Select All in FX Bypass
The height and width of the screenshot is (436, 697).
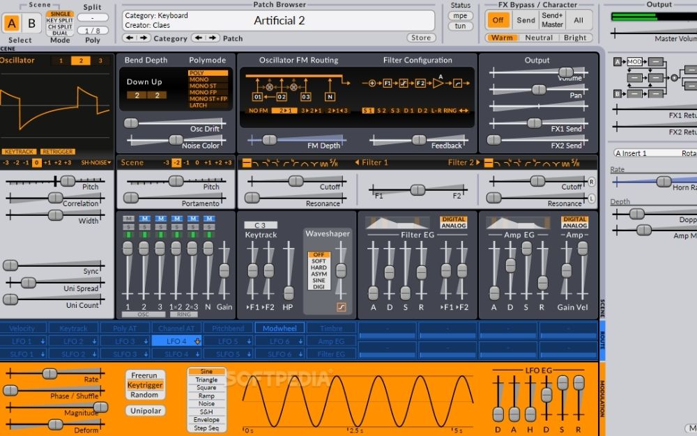(x=581, y=20)
